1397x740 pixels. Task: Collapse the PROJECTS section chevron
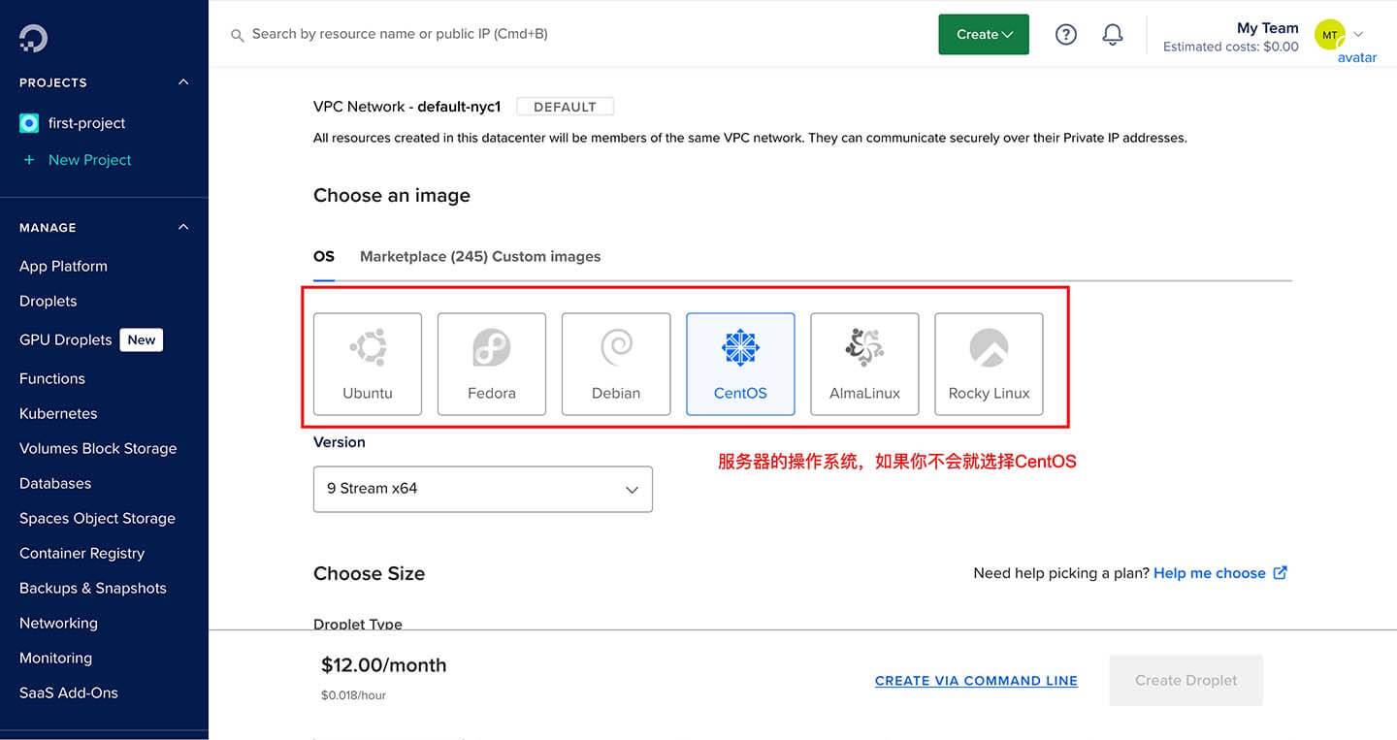183,82
